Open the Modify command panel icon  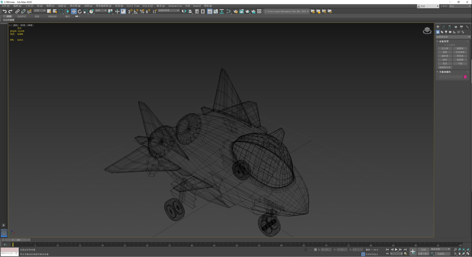443,27
